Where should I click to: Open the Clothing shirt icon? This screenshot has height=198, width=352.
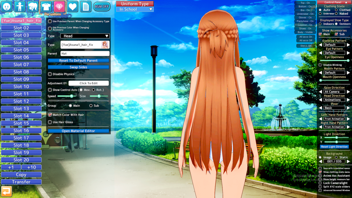pos(46,7)
